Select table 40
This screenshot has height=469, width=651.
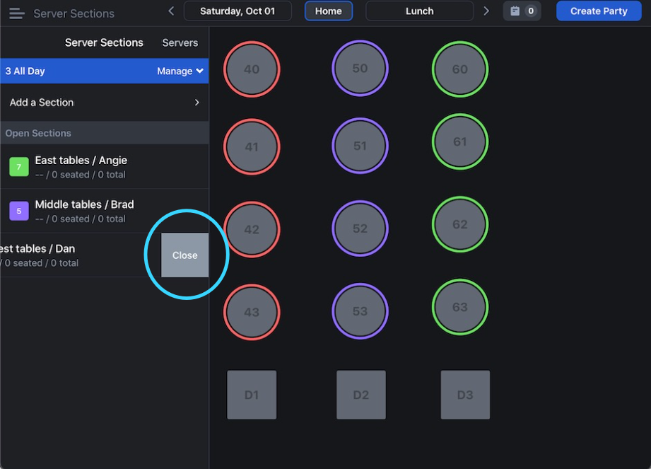[x=252, y=69]
